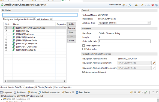Open help with the blue question mark icon
This screenshot has height=102, width=159.
click(156, 5)
